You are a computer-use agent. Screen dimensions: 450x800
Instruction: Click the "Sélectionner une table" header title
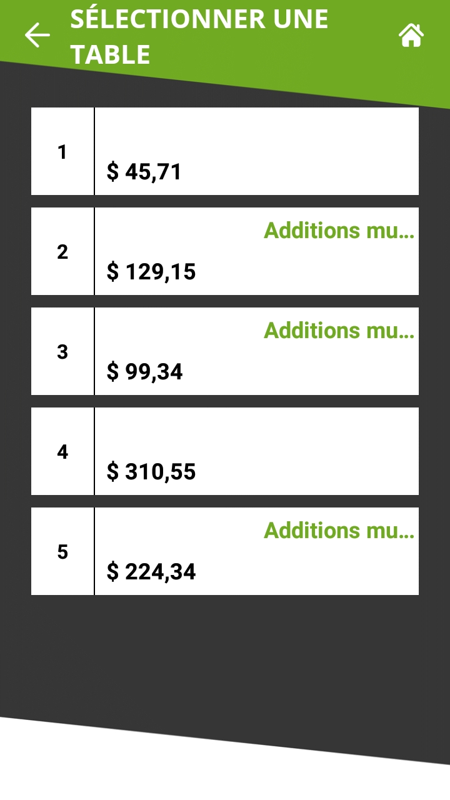199,36
